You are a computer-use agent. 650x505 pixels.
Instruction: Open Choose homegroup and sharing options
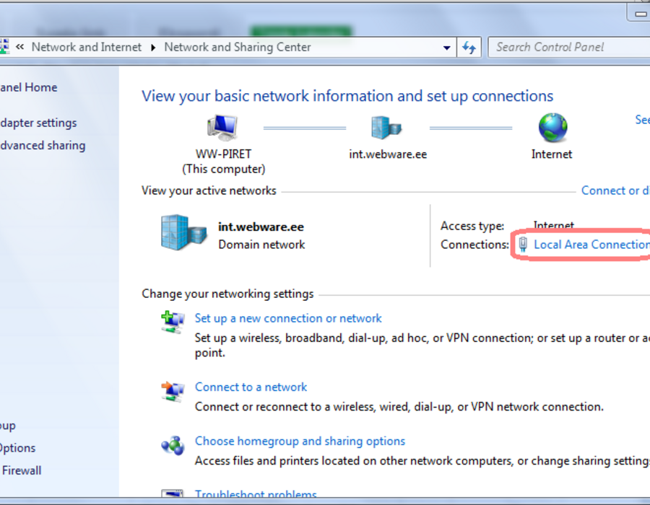(300, 442)
